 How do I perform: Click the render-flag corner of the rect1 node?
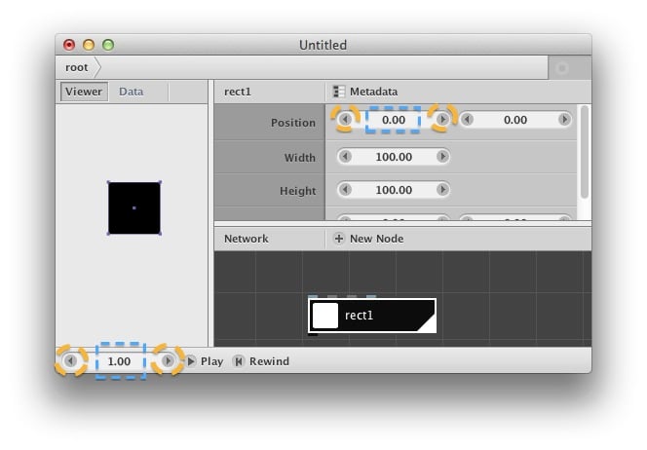(428, 324)
